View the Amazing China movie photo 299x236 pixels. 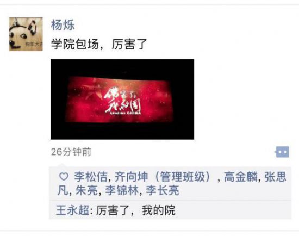(122, 99)
